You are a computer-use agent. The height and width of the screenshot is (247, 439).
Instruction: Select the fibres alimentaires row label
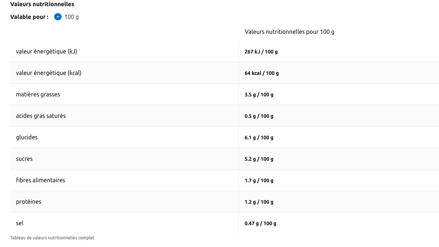(x=40, y=180)
